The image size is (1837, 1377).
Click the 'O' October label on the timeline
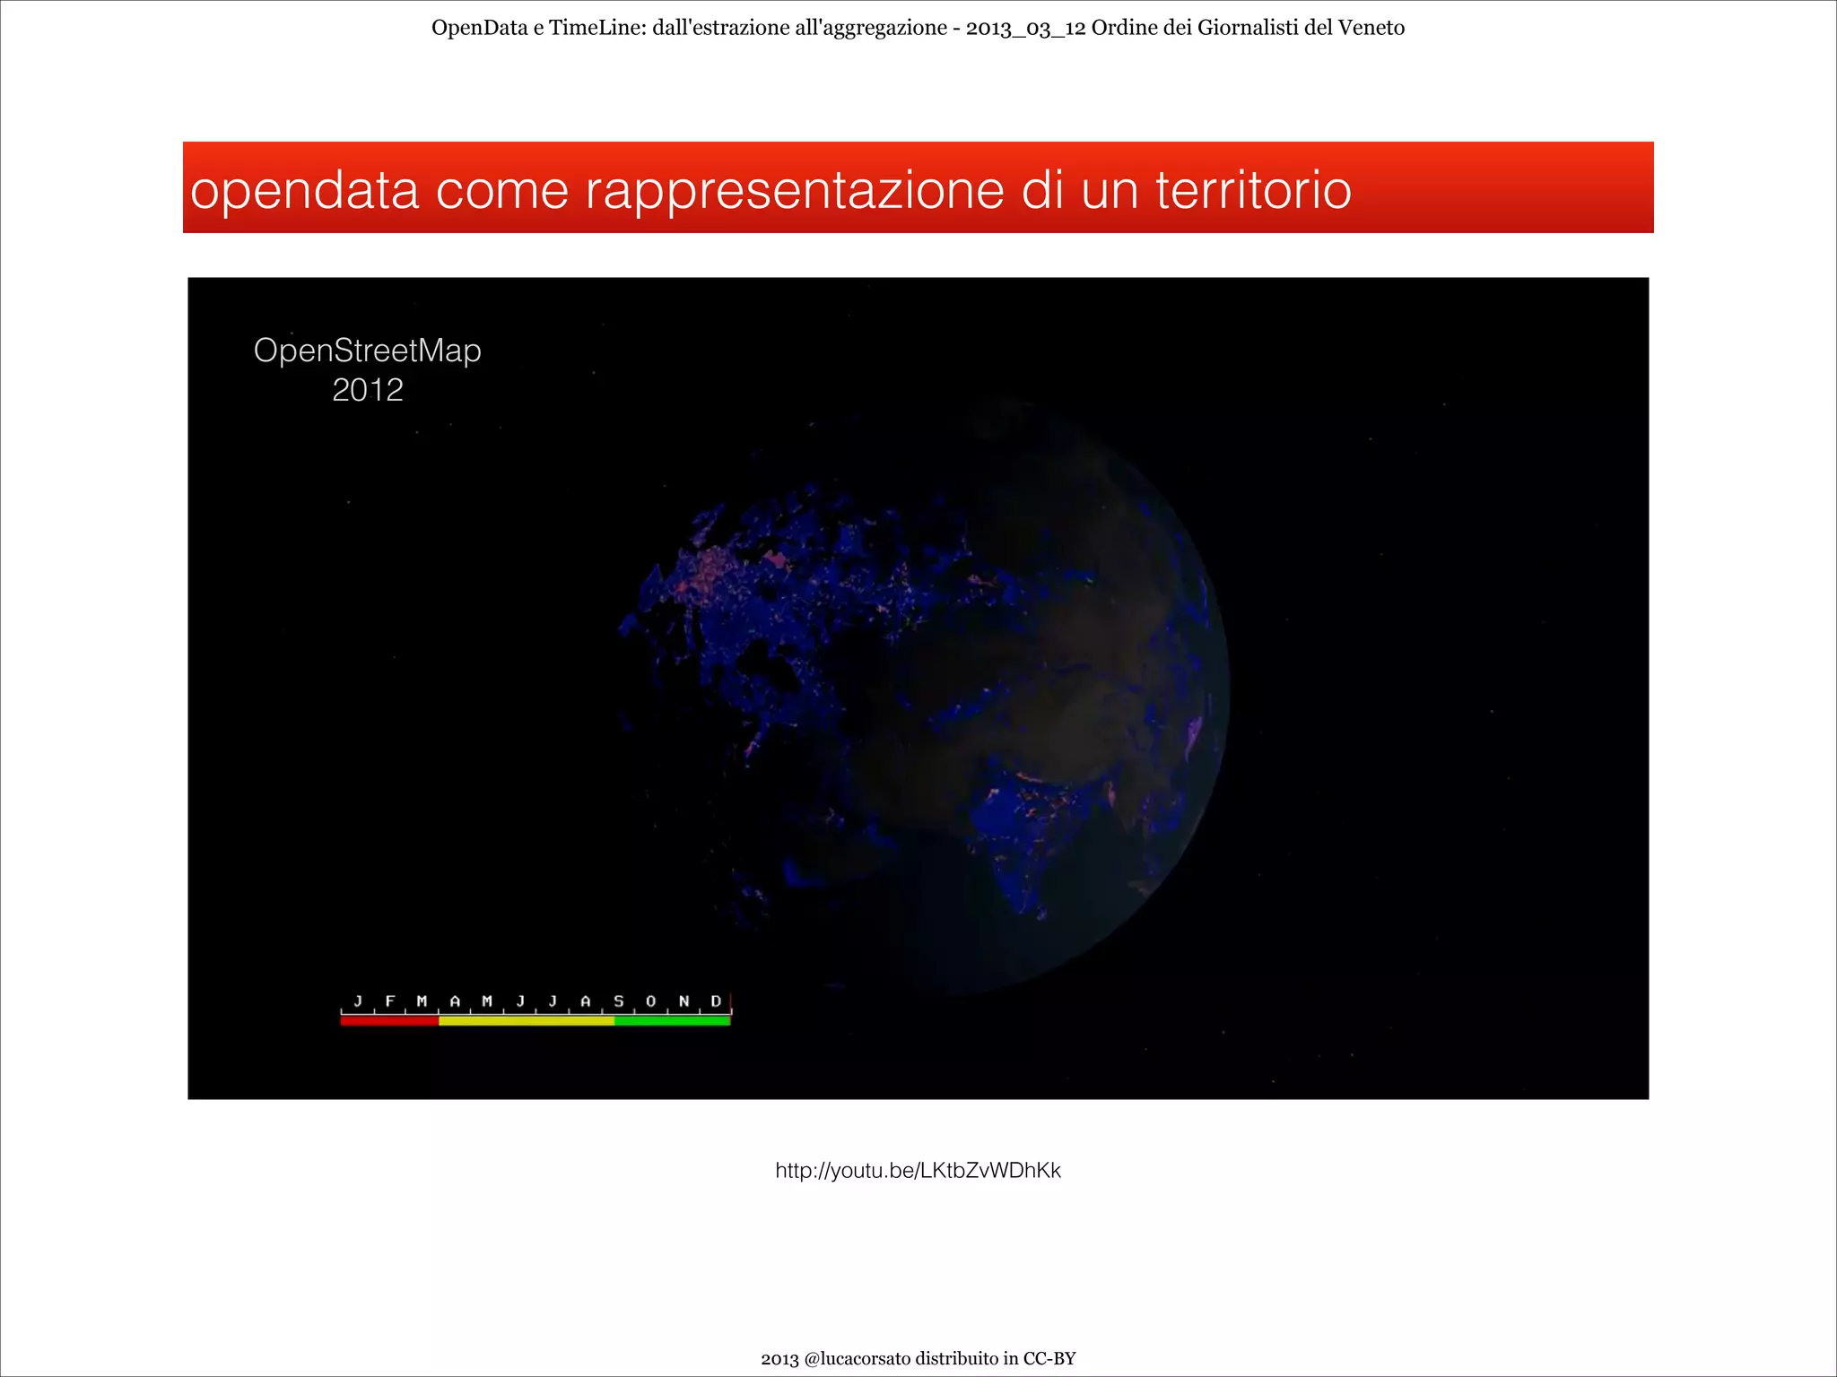point(651,1001)
